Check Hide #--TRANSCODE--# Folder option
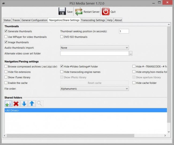 click(134, 66)
